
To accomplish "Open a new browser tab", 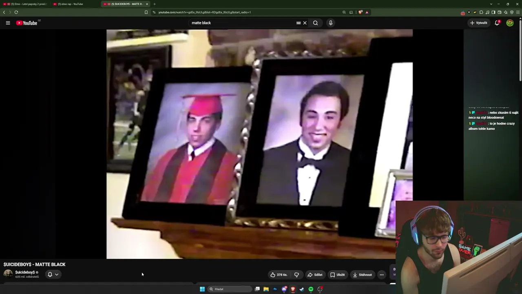I will click(x=154, y=4).
